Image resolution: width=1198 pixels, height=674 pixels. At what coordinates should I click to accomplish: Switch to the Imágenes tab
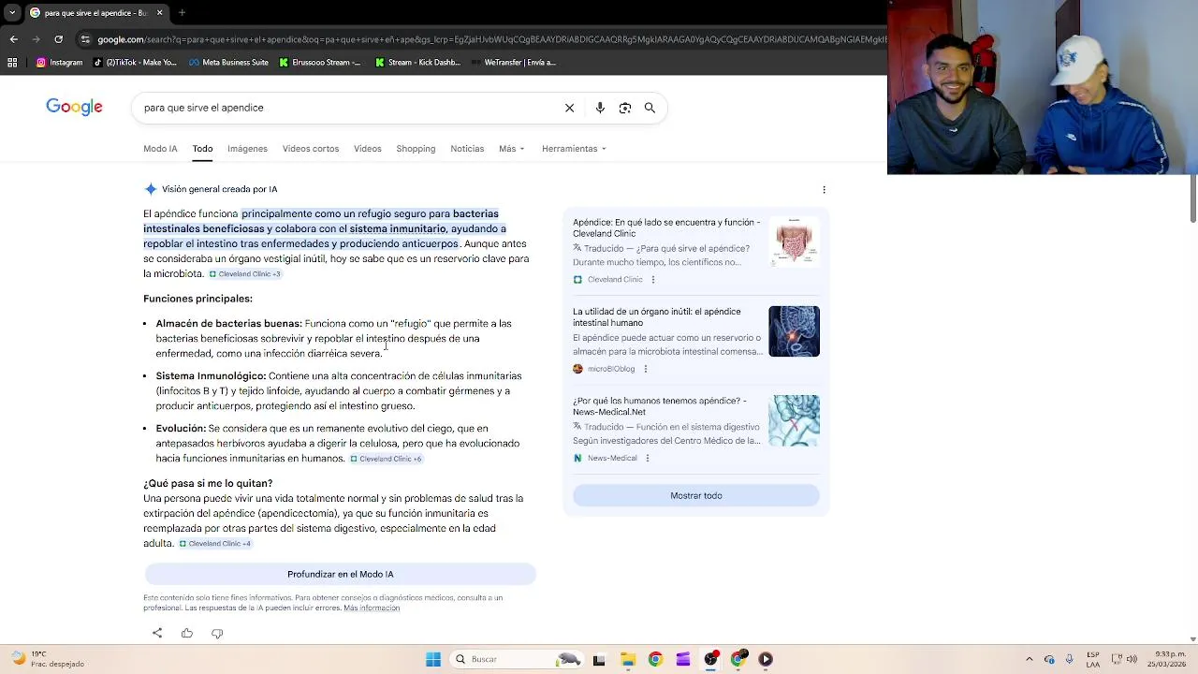[x=247, y=149]
